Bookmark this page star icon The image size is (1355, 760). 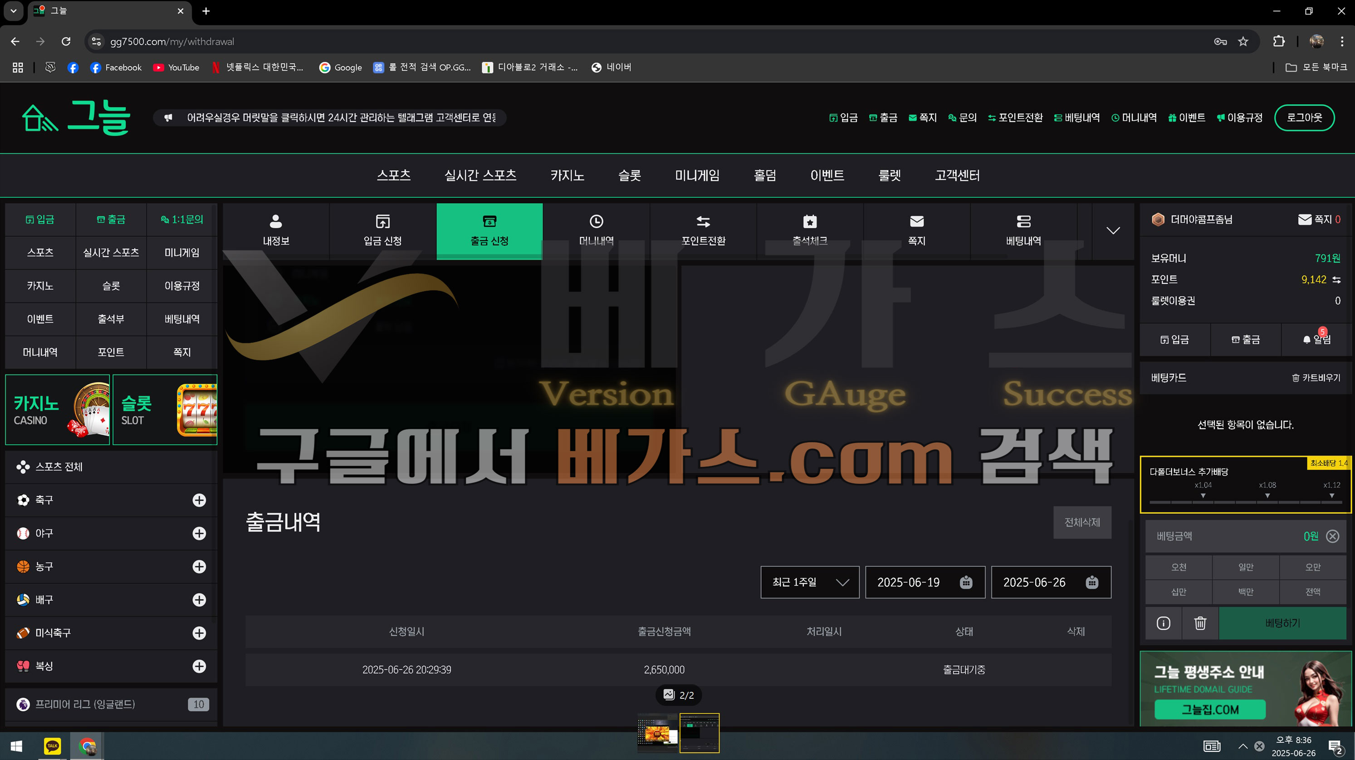coord(1243,41)
